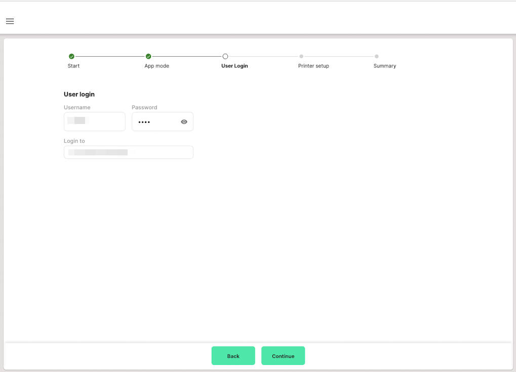
Task: Select the App mode step label
Action: pos(156,66)
